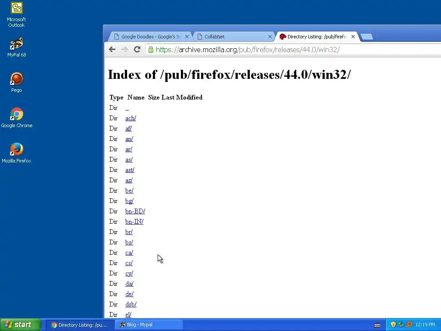Click the network connection tray icon
The image size is (441, 331).
[401, 325]
